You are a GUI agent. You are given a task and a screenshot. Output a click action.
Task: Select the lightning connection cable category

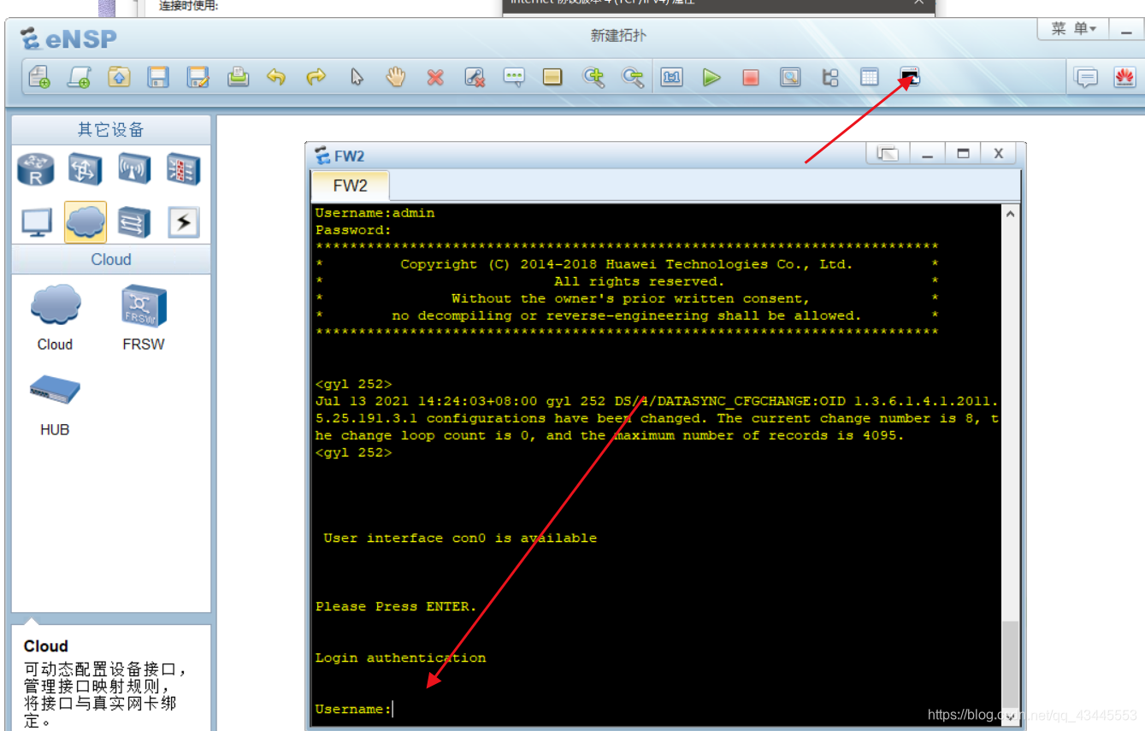[x=183, y=222]
